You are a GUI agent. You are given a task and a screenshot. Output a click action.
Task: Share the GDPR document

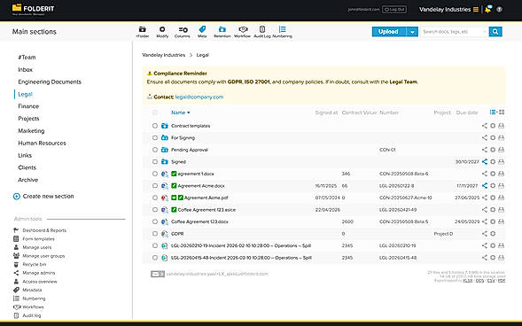[485, 234]
